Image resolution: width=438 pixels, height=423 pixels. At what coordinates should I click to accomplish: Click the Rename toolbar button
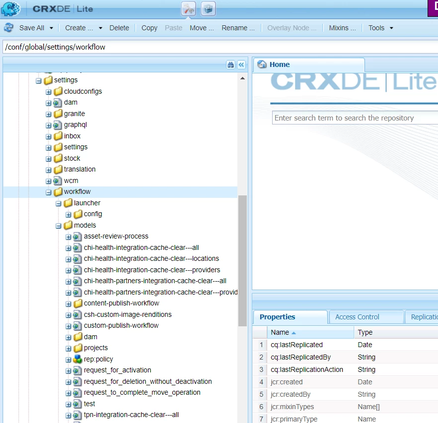click(x=238, y=28)
